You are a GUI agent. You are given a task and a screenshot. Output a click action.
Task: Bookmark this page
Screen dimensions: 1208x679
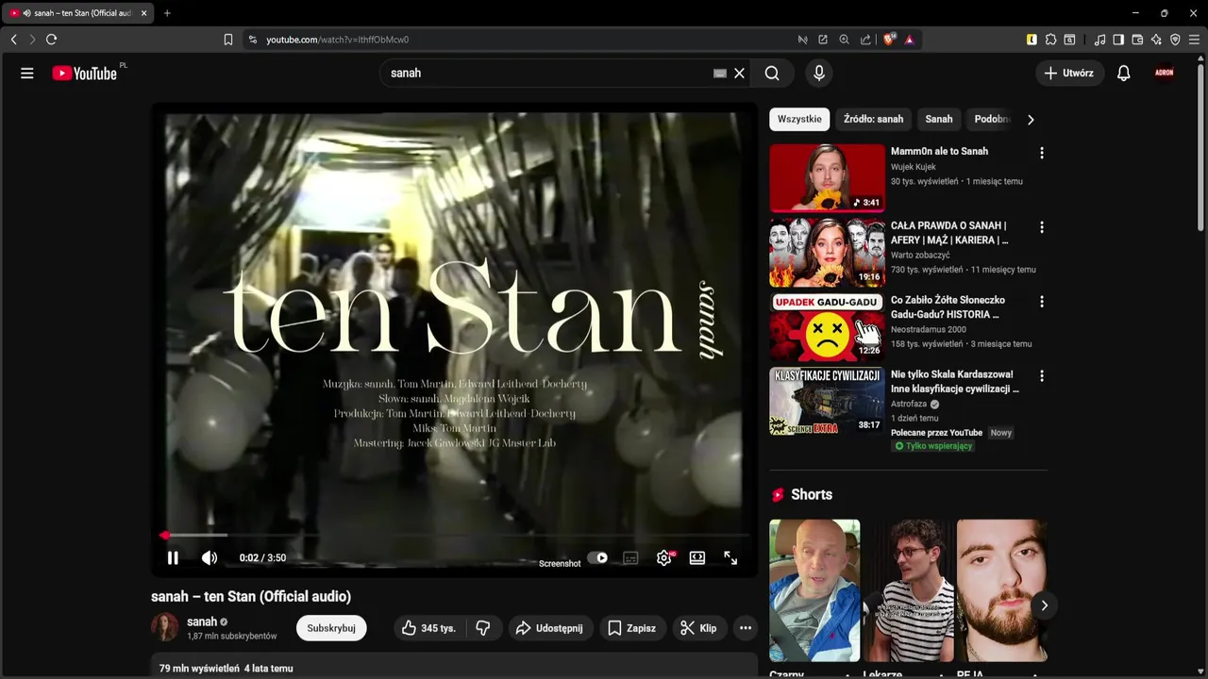228,40
